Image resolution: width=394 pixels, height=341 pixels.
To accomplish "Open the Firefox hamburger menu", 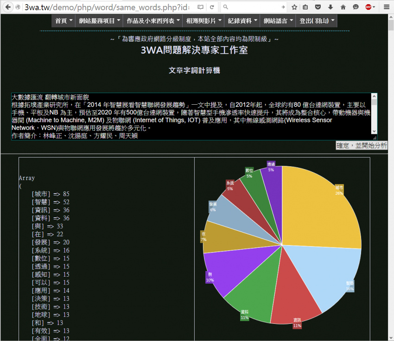I will (387, 7).
